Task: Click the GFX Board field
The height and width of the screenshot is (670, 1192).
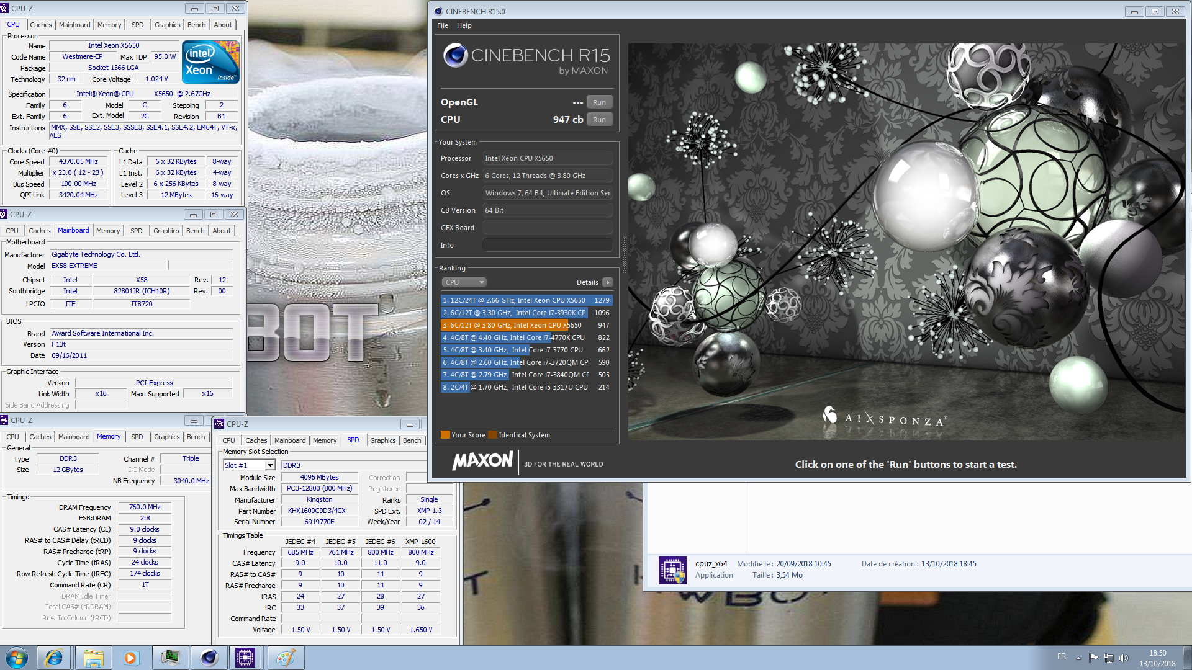Action: tap(548, 228)
